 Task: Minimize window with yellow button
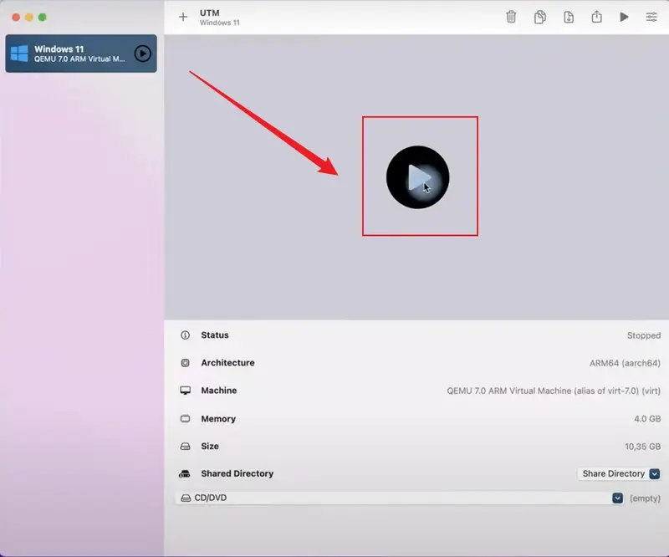[x=29, y=18]
